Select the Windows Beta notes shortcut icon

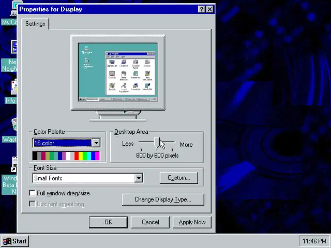[9, 175]
